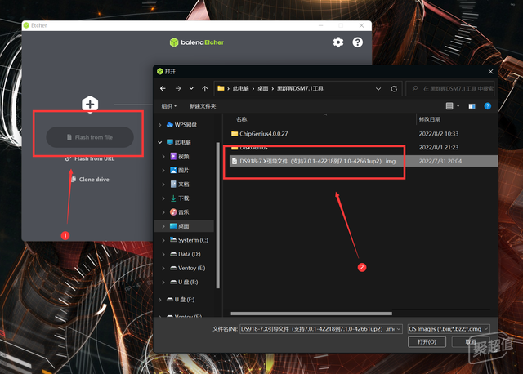523x374 pixels.
Task: Expand the Systerm (C:) node
Action: click(x=163, y=240)
